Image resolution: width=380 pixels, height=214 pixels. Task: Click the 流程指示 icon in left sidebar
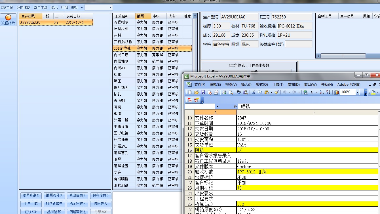8,20
